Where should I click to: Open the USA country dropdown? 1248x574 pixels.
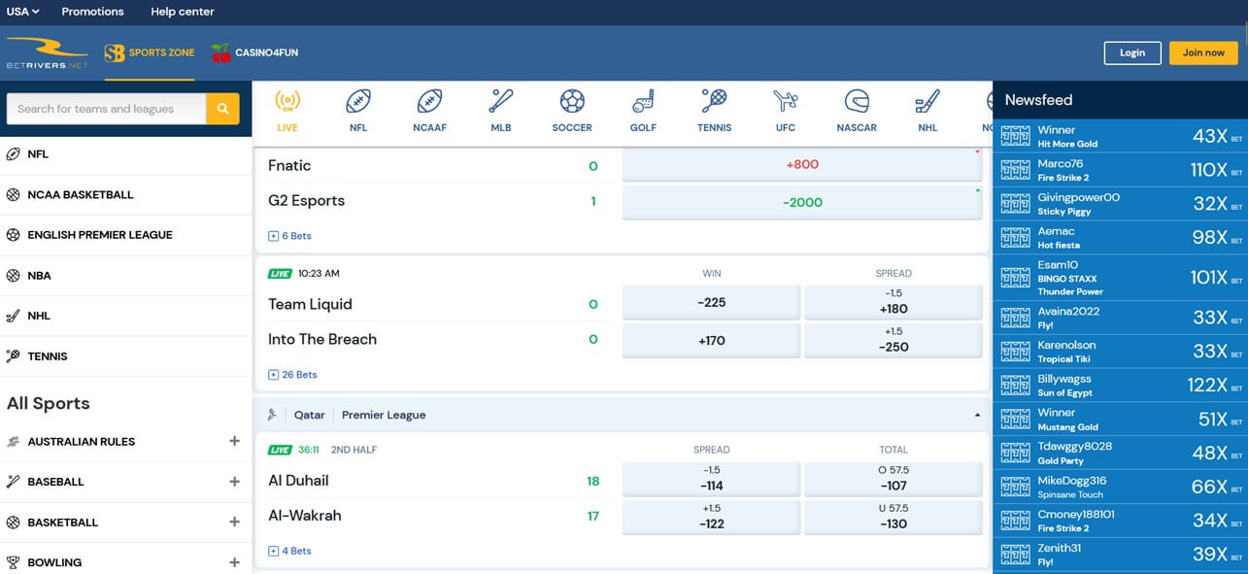point(23,12)
